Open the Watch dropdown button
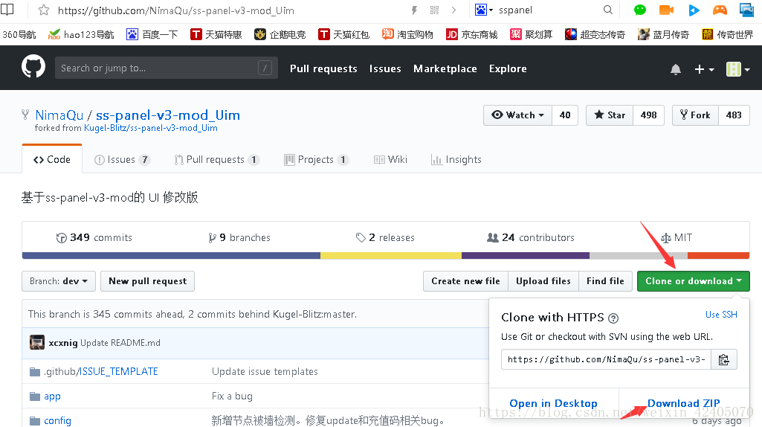 point(517,115)
